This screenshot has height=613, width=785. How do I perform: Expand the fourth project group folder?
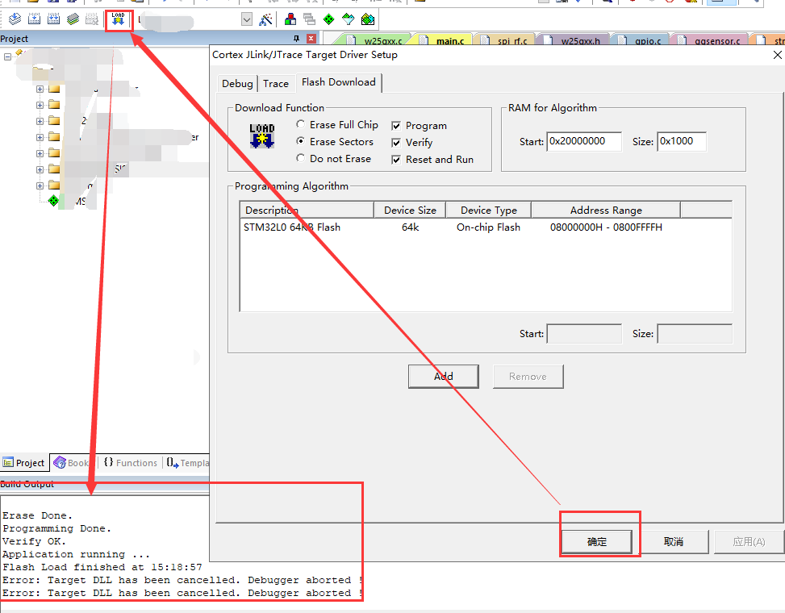[40, 137]
